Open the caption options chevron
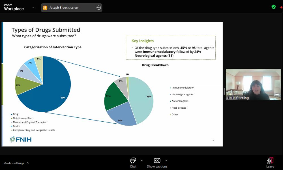 coord(166,160)
